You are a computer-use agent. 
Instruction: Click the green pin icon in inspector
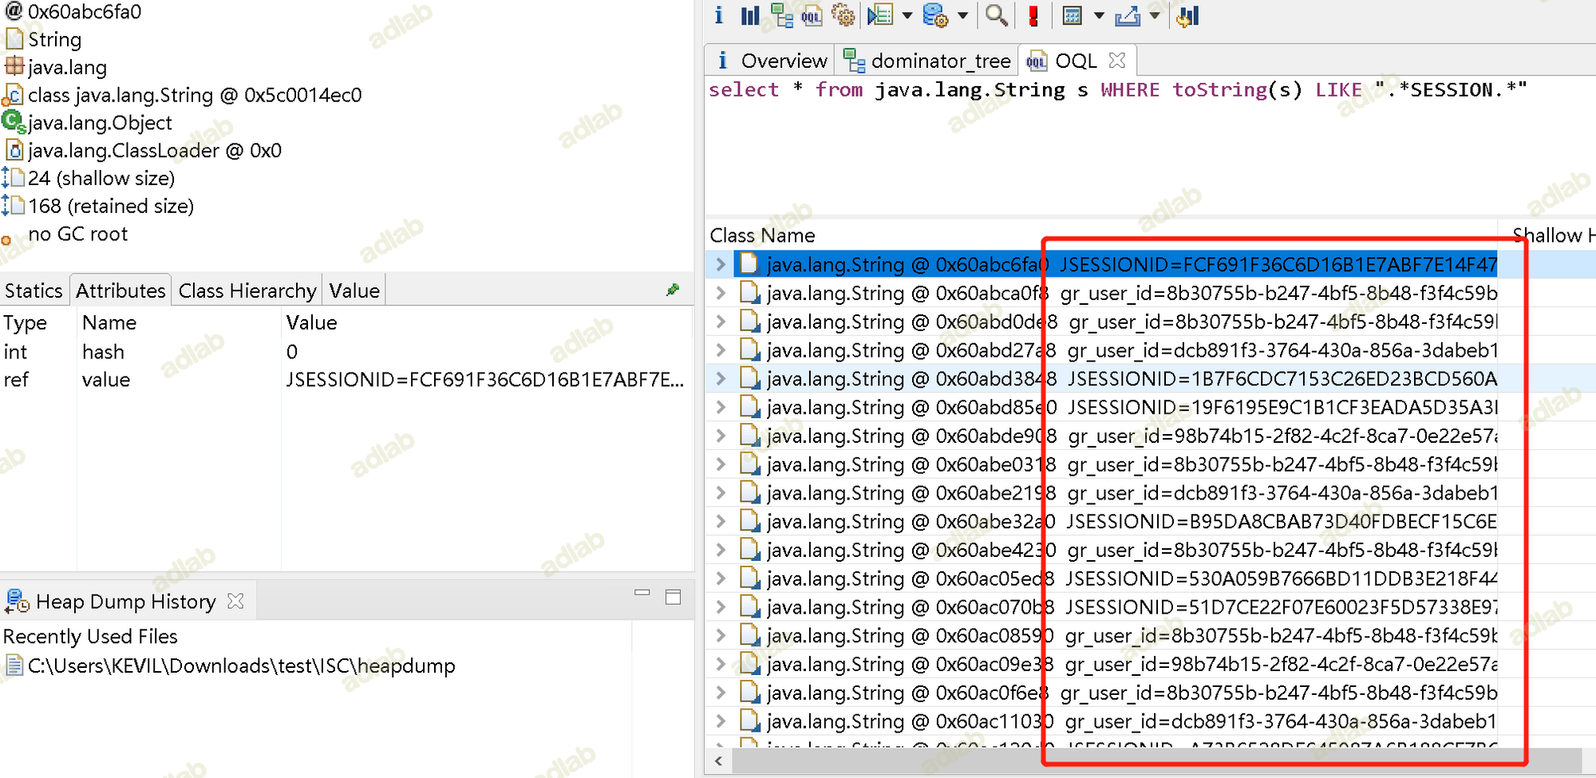(673, 290)
